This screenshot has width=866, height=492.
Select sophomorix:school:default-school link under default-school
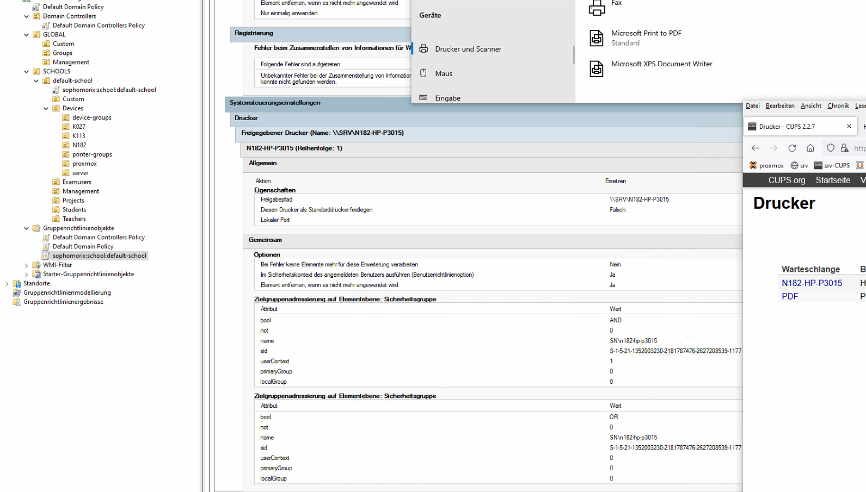pyautogui.click(x=109, y=90)
